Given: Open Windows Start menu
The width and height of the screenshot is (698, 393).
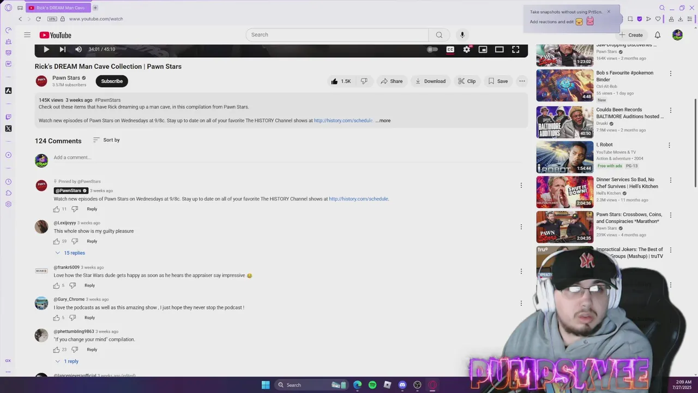Looking at the screenshot, I should click(266, 385).
